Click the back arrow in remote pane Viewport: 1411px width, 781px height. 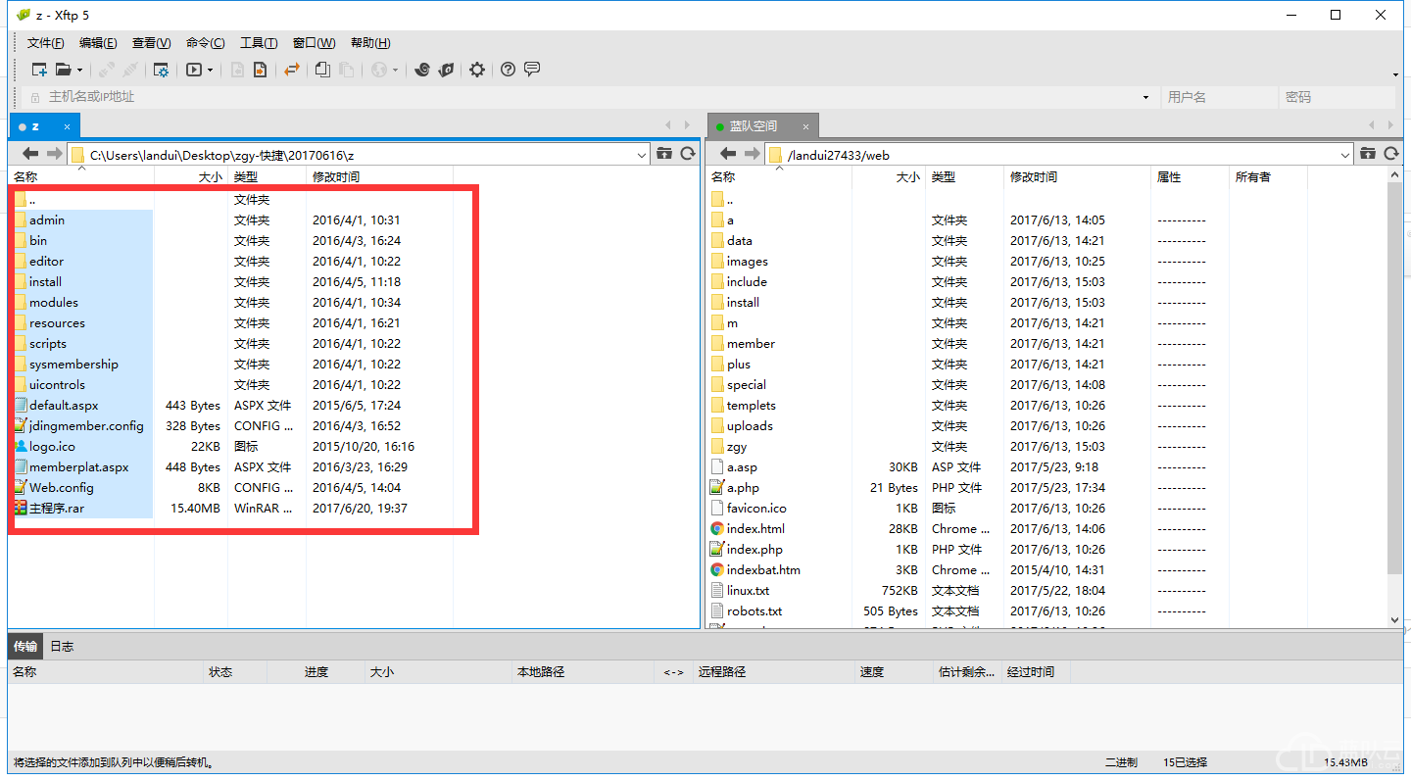tap(728, 154)
